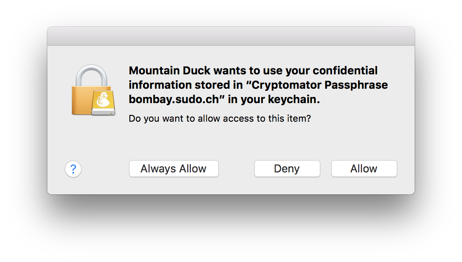This screenshot has height=262, width=462.
Task: Click the "bombay.sudo.ch" hostname text
Action: tap(174, 99)
